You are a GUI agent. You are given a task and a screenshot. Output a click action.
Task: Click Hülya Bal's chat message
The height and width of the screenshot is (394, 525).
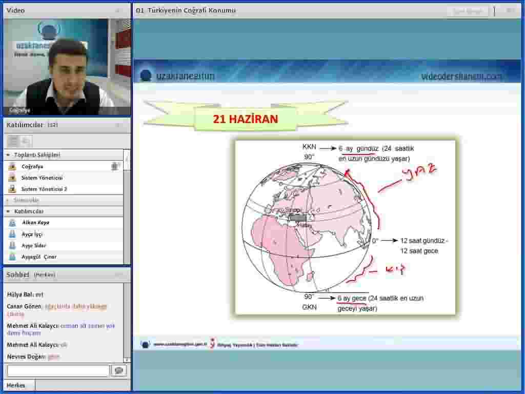(25, 295)
